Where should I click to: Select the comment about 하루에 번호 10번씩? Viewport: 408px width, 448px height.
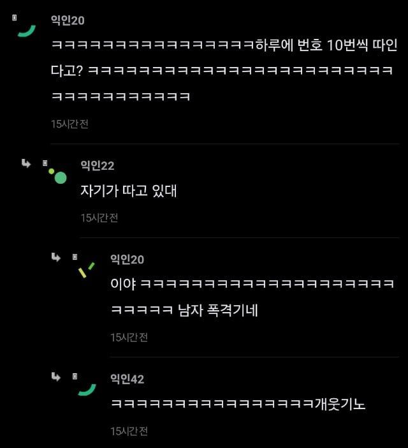224,70
